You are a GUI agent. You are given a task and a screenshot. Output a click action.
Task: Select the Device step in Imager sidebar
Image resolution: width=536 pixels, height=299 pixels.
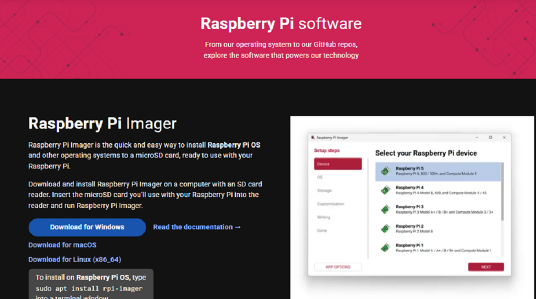(338, 164)
